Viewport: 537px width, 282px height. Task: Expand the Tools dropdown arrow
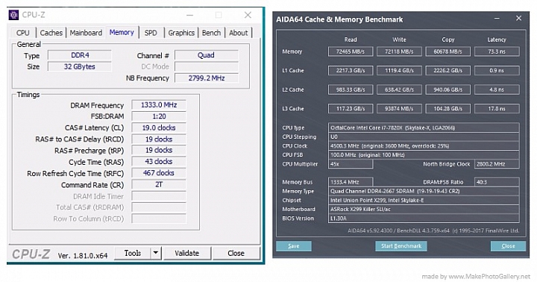(156, 253)
